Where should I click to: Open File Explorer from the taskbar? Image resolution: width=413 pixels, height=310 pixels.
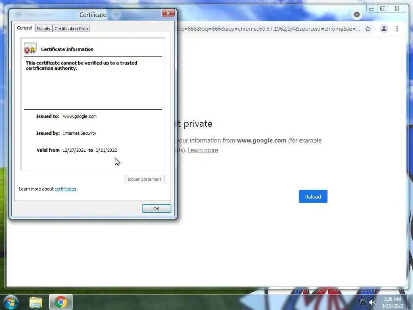tap(36, 302)
